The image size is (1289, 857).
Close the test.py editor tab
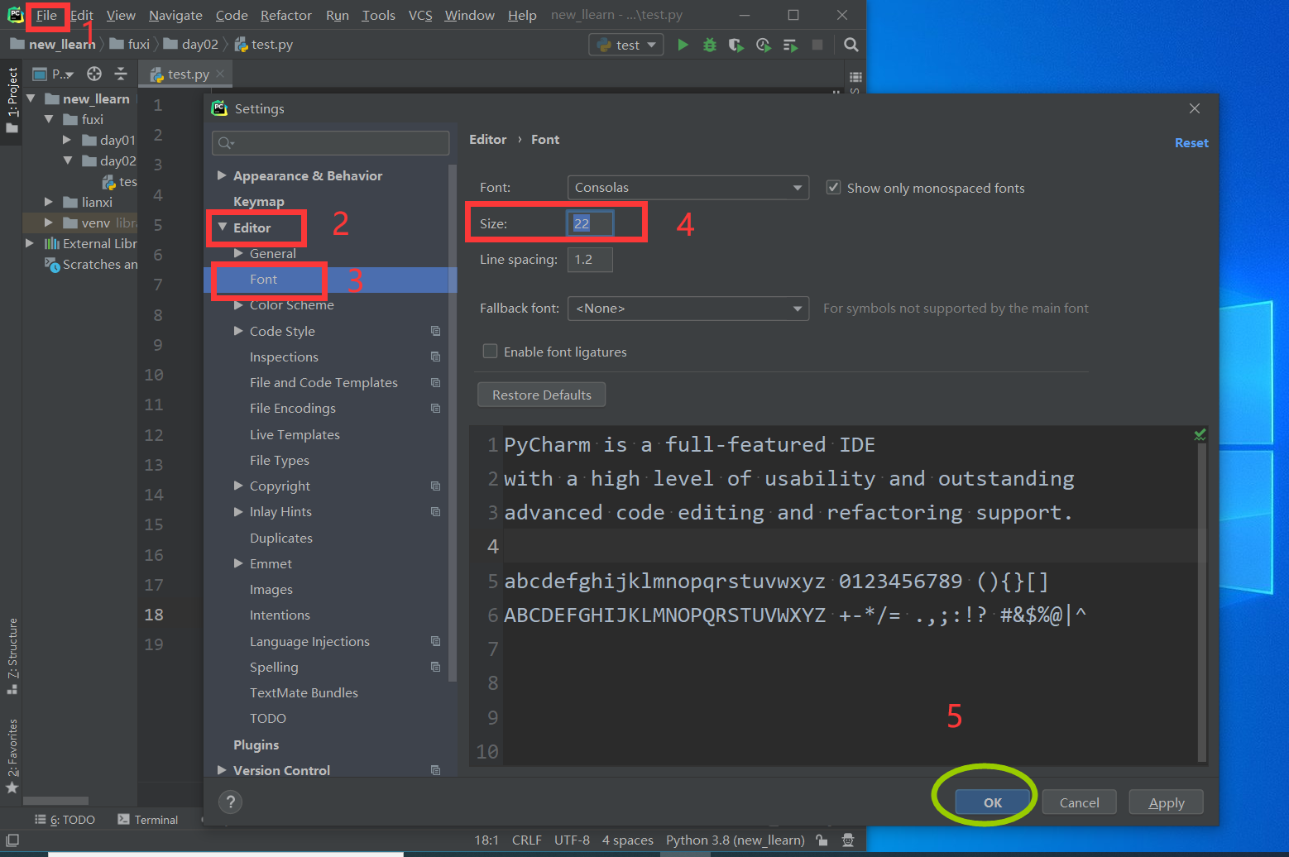pyautogui.click(x=220, y=74)
